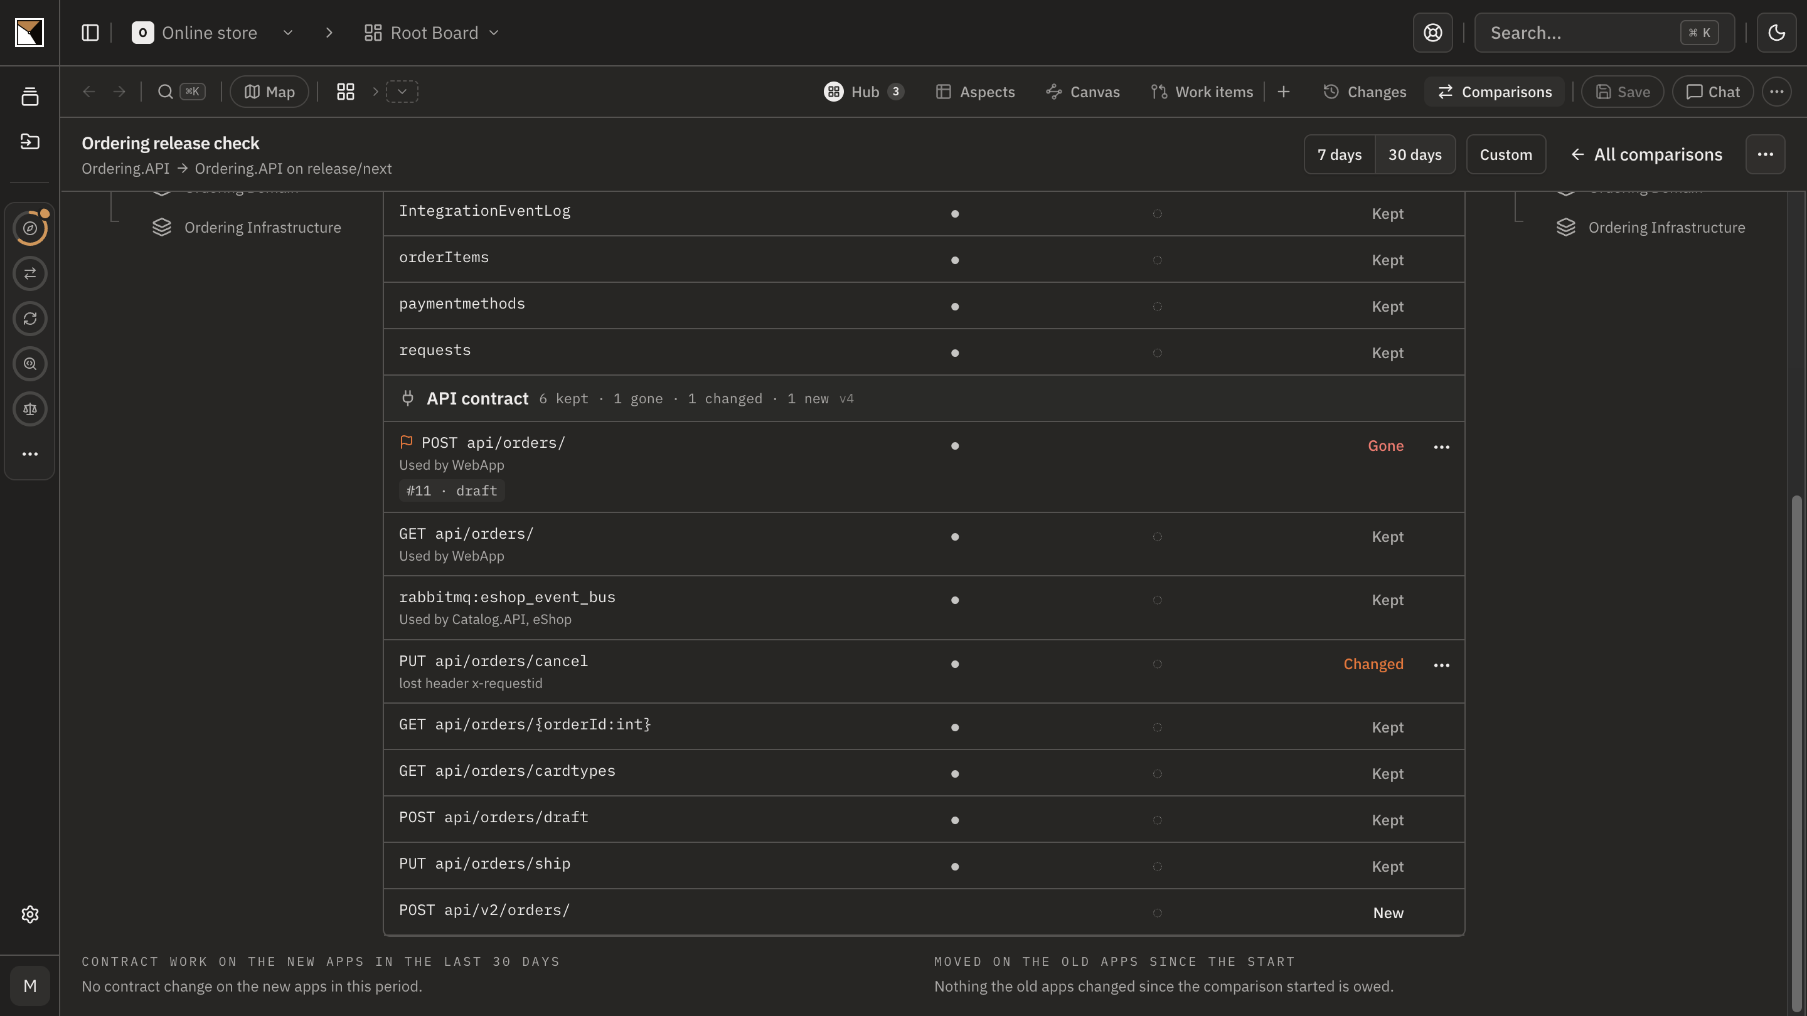Expand the dashed breadcrumb dropdown
Viewport: 1807px width, 1016px height.
[402, 92]
